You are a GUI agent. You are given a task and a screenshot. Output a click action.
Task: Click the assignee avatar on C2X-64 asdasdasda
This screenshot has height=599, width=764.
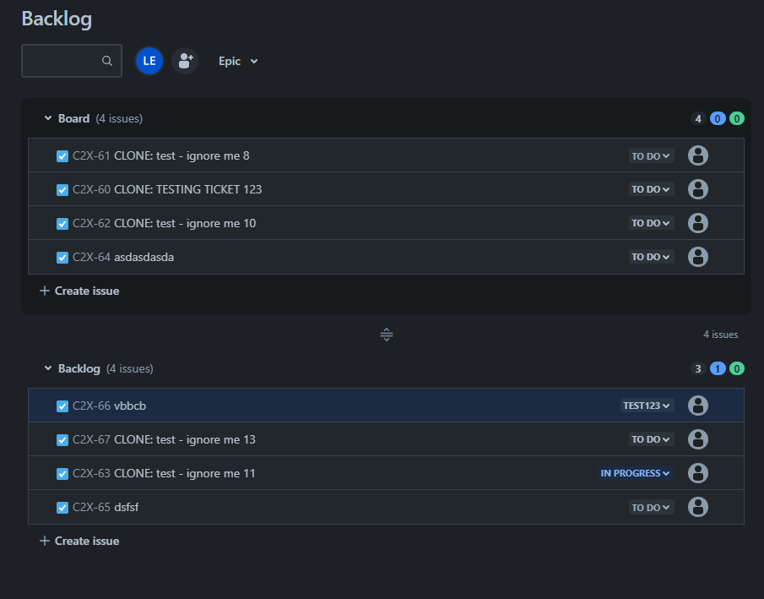point(698,257)
